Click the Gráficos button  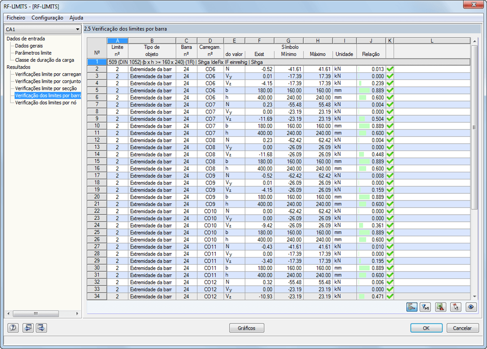(x=247, y=328)
